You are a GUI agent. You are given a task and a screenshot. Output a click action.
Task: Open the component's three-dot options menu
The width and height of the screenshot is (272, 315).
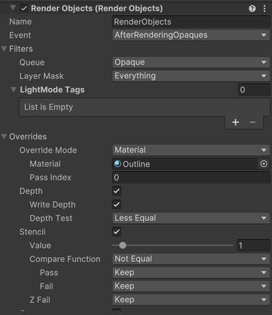tap(265, 9)
